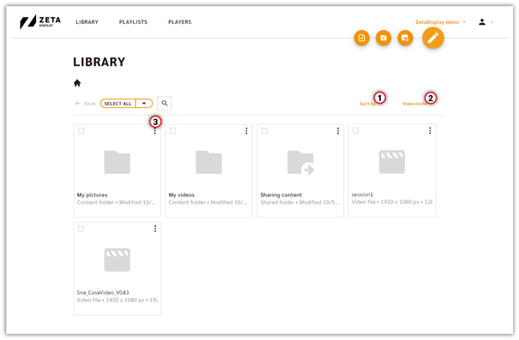
Task: Open the Sort by options
Action: pyautogui.click(x=367, y=104)
